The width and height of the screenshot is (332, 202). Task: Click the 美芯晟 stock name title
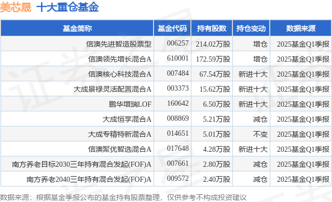tap(16, 7)
